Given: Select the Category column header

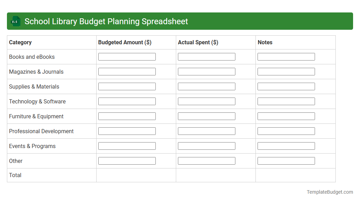Looking at the screenshot, I should [20, 42].
